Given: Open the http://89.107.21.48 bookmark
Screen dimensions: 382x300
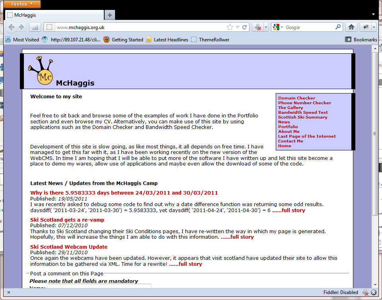Looking at the screenshot, I should [x=71, y=39].
